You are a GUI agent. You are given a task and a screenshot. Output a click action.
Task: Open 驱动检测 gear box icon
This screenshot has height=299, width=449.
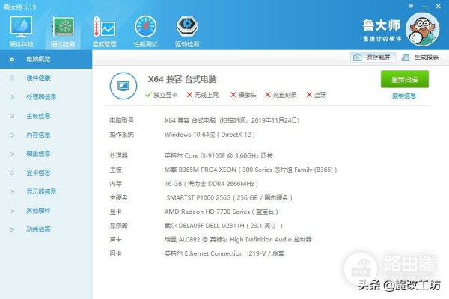[187, 27]
